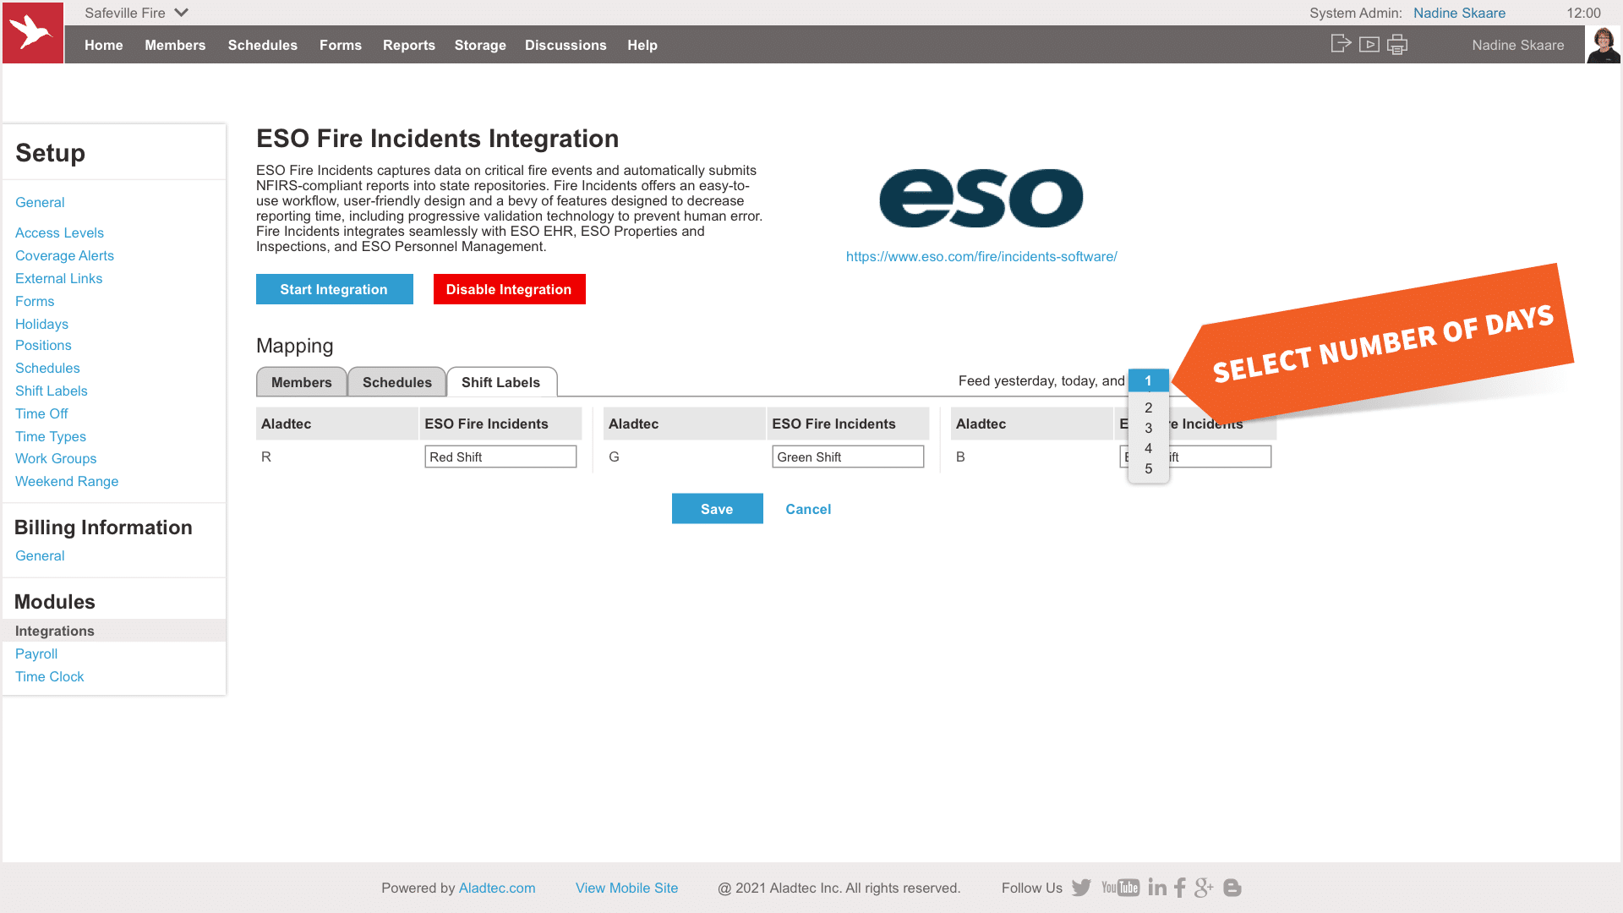Choose 4 days from the list
This screenshot has width=1623, height=913.
click(1148, 448)
